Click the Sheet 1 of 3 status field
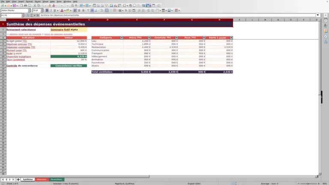The height and width of the screenshot is (185, 329). 12,184
